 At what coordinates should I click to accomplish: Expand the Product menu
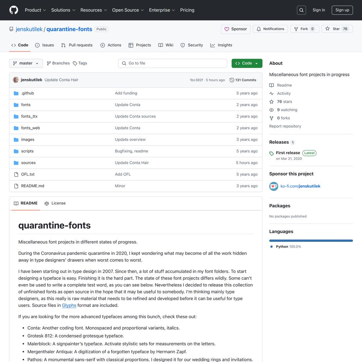point(35,10)
